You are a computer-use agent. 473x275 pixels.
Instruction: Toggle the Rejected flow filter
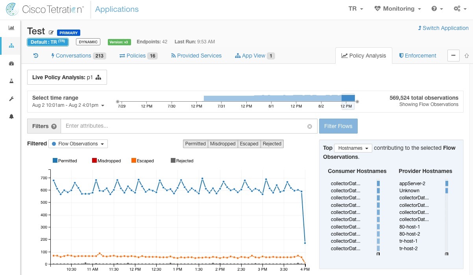pos(272,144)
